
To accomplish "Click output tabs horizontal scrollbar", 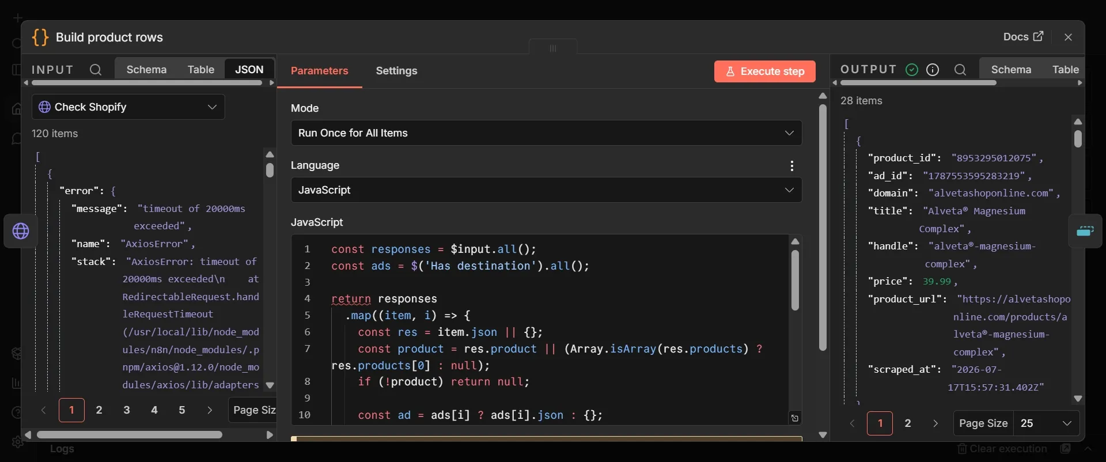I will tap(918, 83).
